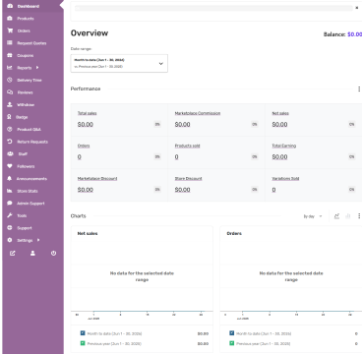
Task: Switch charts to line chart view
Action: point(336,216)
